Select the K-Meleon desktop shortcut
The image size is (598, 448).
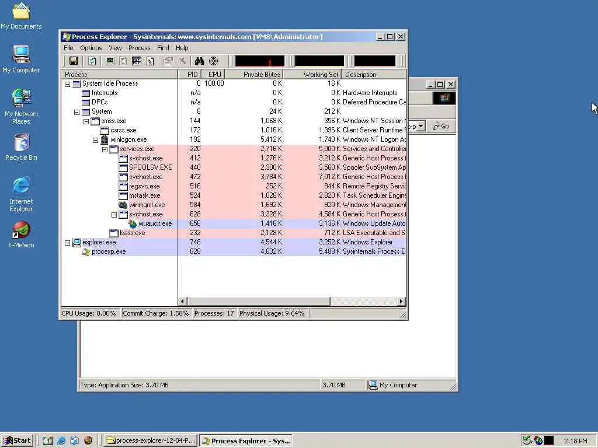point(21,235)
